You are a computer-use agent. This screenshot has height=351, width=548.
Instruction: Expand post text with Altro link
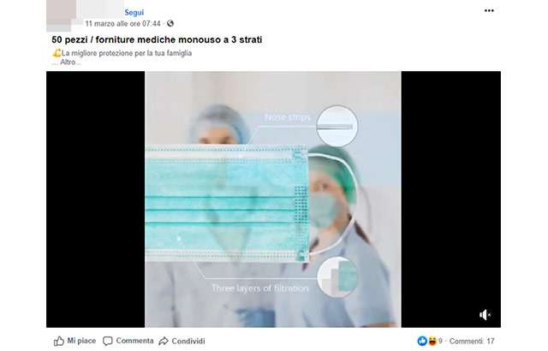coord(68,62)
